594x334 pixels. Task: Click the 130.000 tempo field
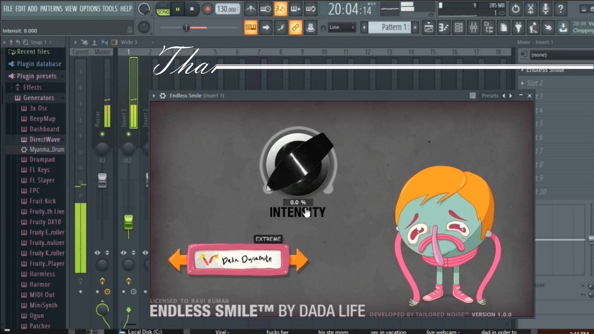(228, 9)
